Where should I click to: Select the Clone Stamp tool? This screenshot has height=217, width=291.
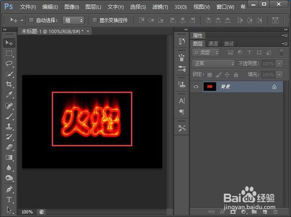[x=9, y=127]
